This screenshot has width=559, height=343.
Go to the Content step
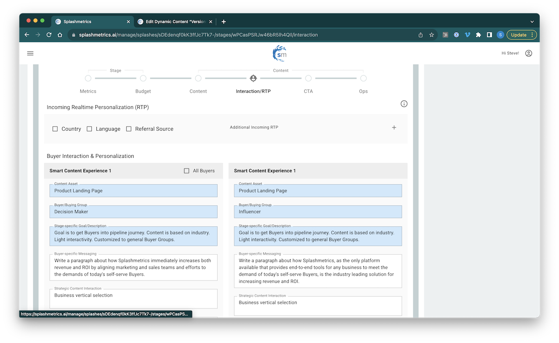pos(198,79)
